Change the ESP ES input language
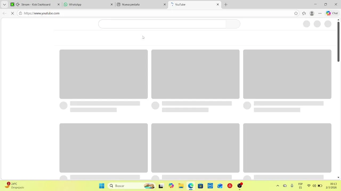341x191 pixels. tap(301, 186)
